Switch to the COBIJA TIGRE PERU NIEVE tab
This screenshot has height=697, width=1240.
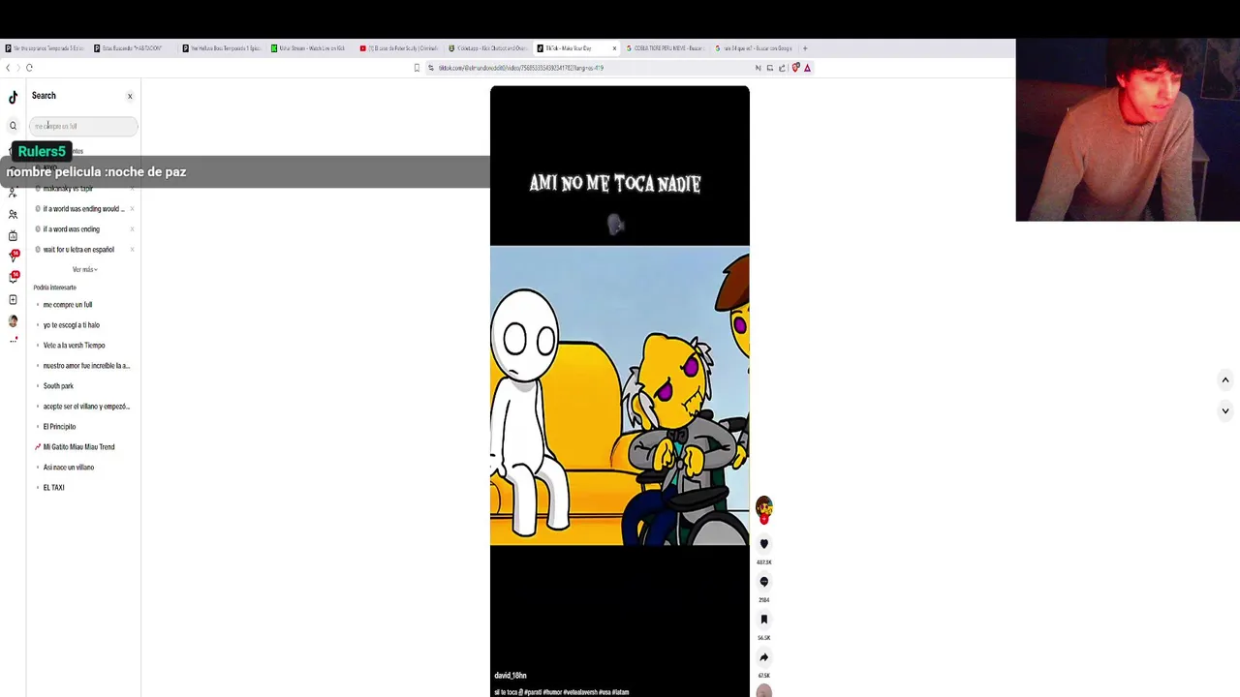click(x=666, y=48)
